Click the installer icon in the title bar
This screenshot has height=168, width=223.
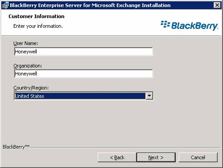pyautogui.click(x=5, y=6)
